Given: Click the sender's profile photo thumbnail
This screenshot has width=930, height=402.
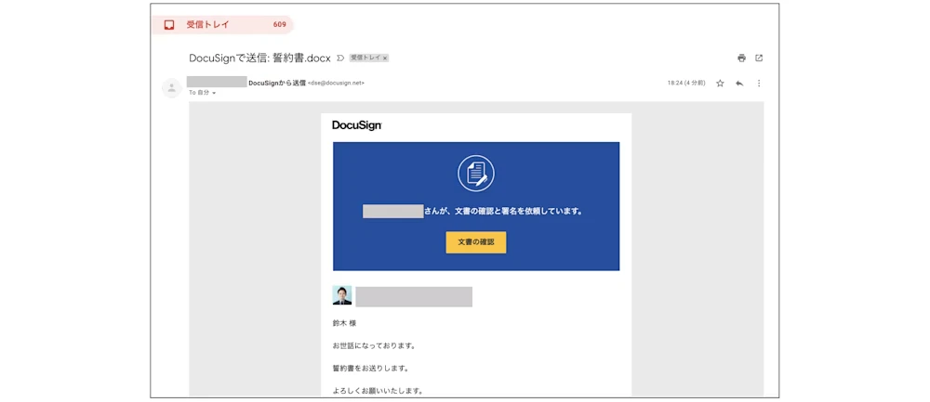Looking at the screenshot, I should pyautogui.click(x=342, y=295).
